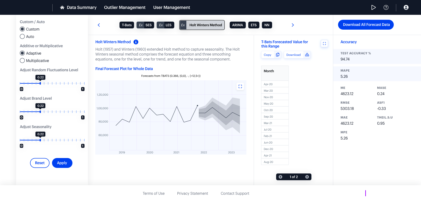Click the TEST ACCURACY % value 94.74
The width and height of the screenshot is (421, 200).
[x=345, y=59]
